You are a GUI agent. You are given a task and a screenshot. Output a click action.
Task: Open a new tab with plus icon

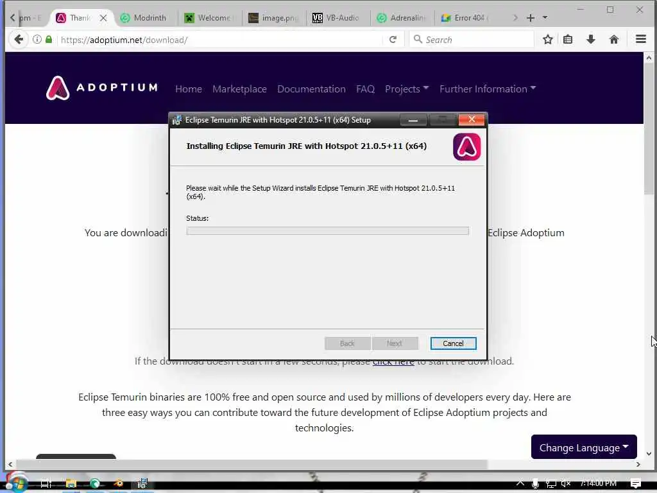pos(531,17)
